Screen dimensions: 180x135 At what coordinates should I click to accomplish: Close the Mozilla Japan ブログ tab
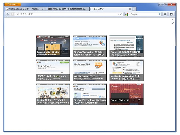[45, 9]
